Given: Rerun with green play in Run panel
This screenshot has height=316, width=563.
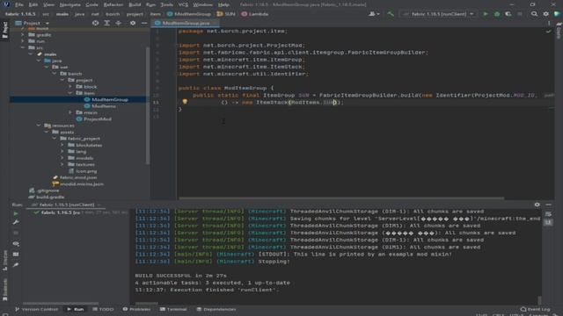Looking at the screenshot, I should pyautogui.click(x=16, y=213).
